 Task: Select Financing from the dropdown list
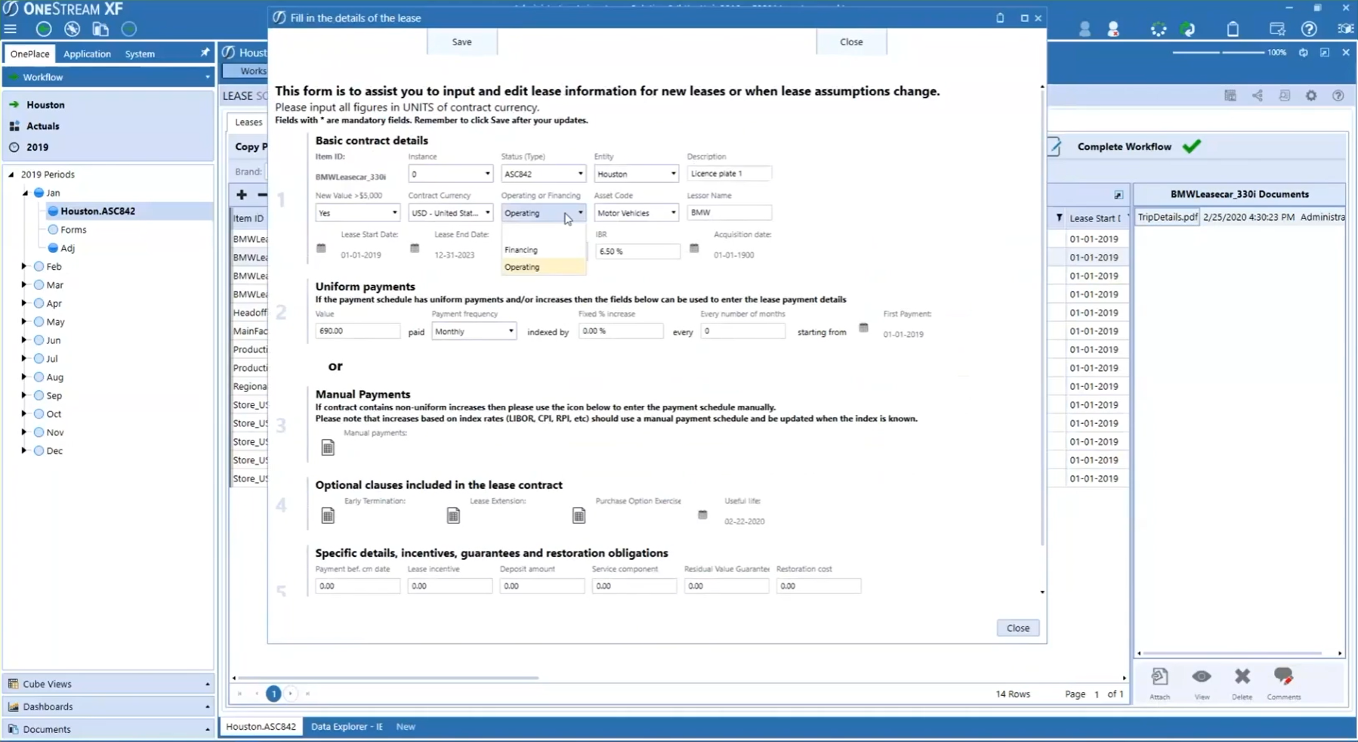tap(543, 249)
